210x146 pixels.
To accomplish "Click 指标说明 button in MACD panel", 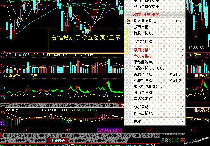I will point(202,110).
